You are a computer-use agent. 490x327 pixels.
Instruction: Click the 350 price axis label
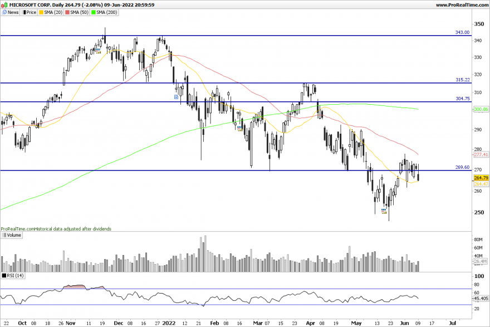tap(479, 24)
